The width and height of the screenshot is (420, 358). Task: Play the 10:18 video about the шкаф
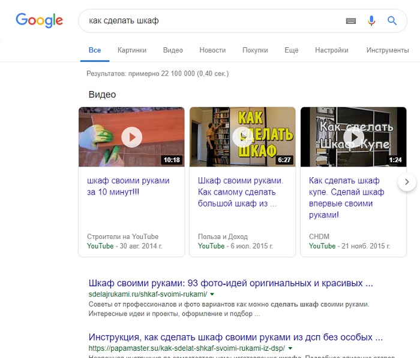[x=131, y=137]
